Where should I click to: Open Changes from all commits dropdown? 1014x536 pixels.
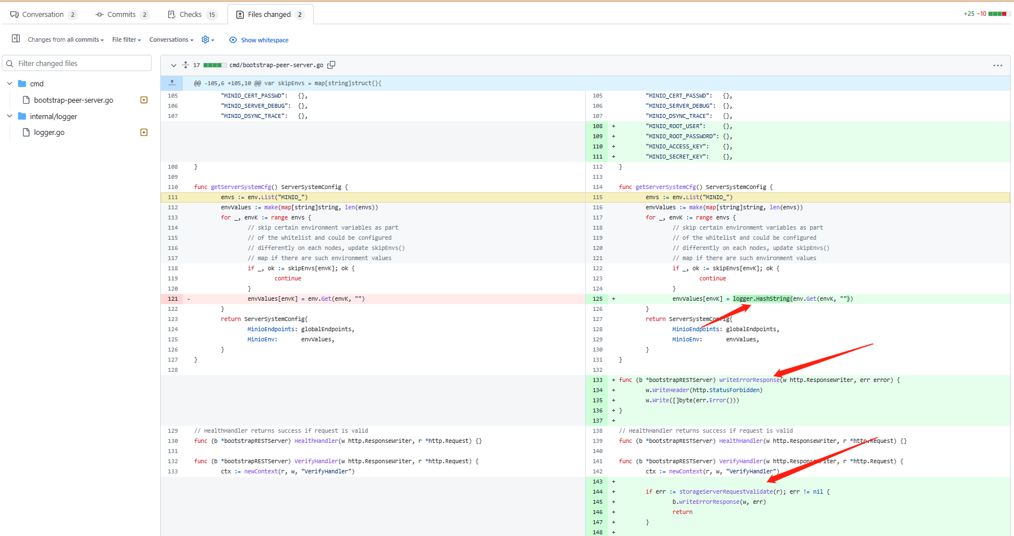coord(65,39)
